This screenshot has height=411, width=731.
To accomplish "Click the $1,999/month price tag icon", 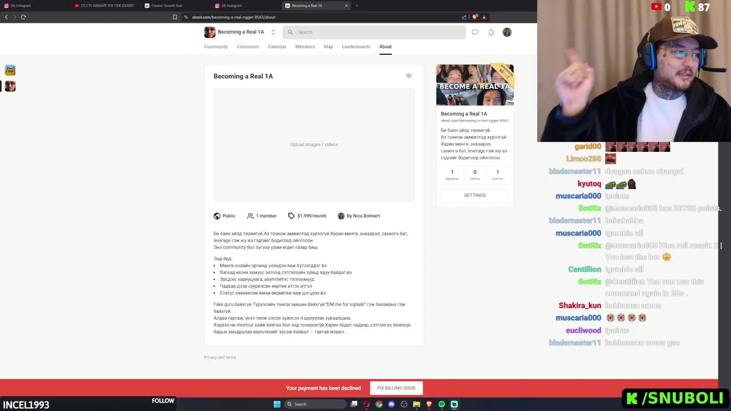I will pos(291,216).
